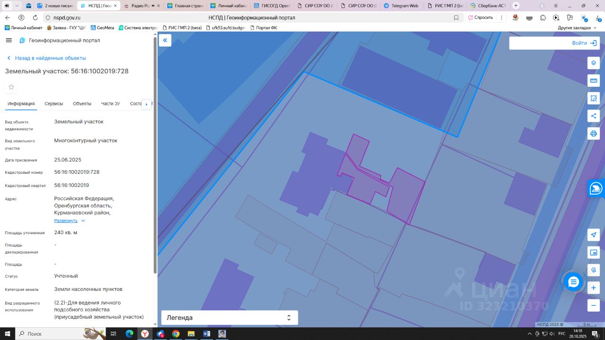Expand the address with Развернуть chevron
Viewport: 605px width, 340px height.
click(x=83, y=221)
